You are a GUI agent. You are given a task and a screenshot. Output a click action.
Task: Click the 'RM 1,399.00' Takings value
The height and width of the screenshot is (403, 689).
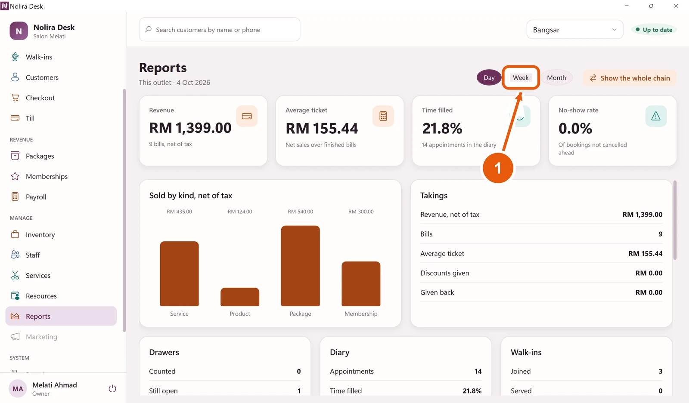[642, 215]
